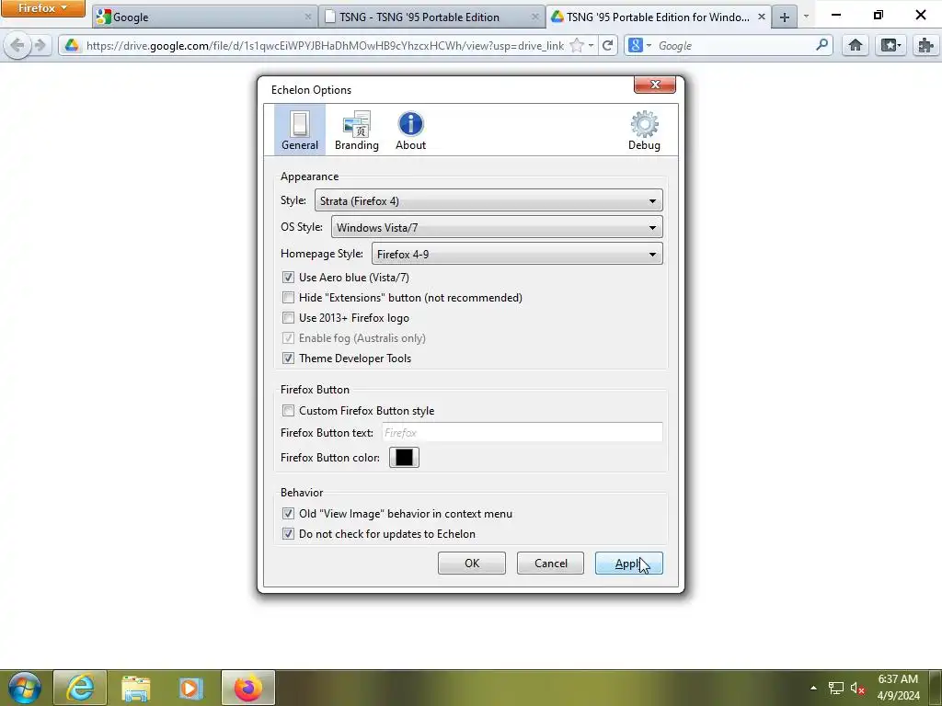Image resolution: width=942 pixels, height=706 pixels.
Task: Go back with the back arrow
Action: coord(17,45)
